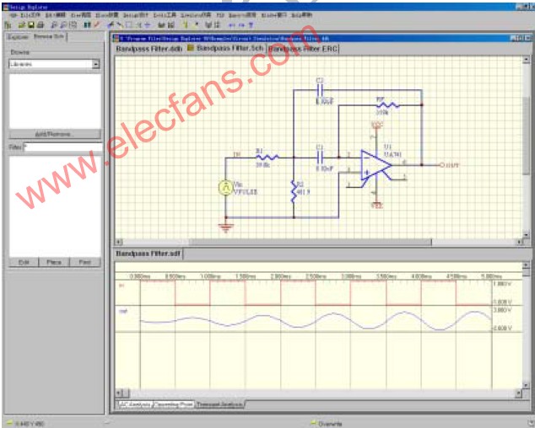Open the File menu
This screenshot has height=428, width=535.
pyautogui.click(x=30, y=15)
